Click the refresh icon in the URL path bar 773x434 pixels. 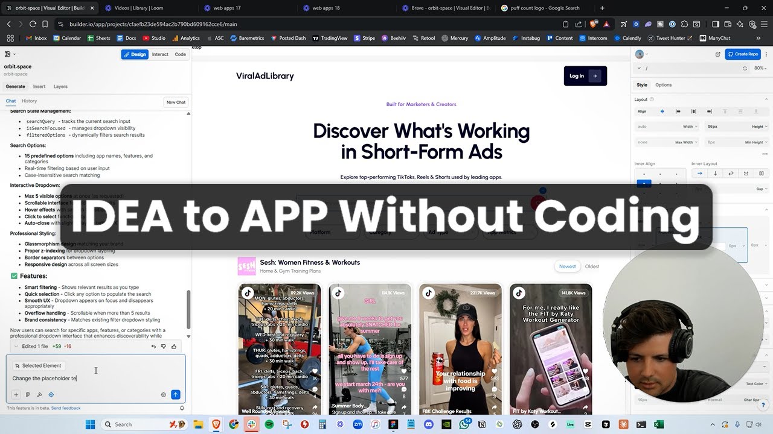pos(745,68)
